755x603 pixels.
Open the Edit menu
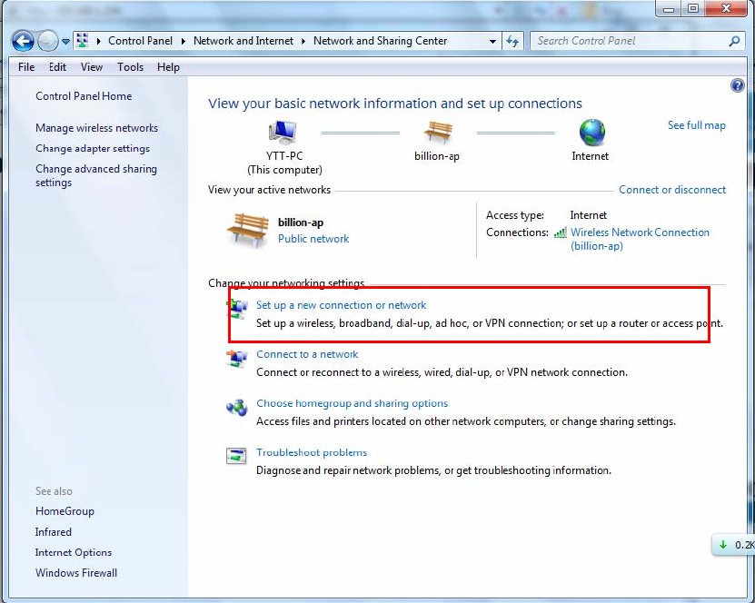pos(57,67)
